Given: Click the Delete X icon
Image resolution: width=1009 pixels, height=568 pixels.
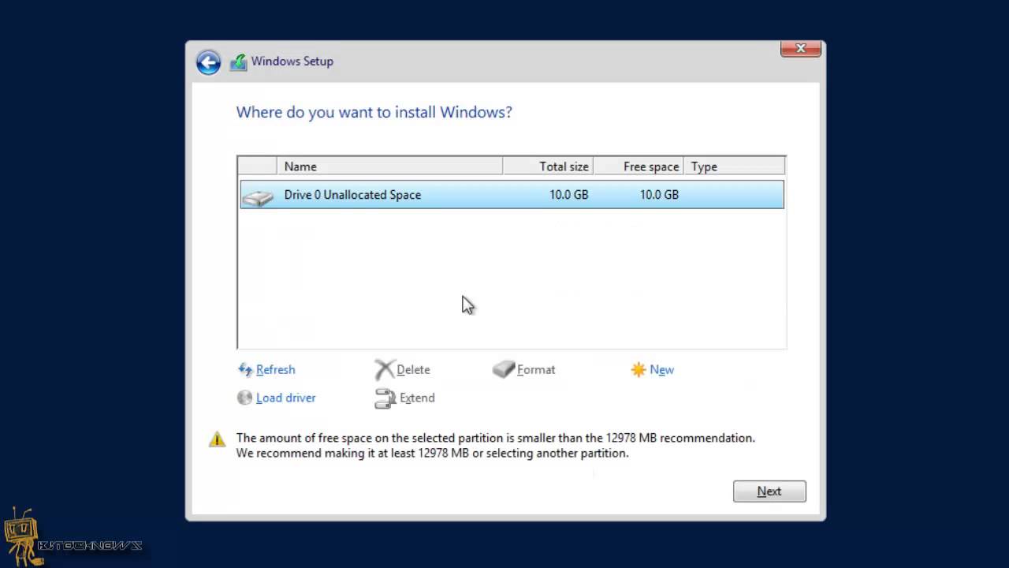Looking at the screenshot, I should tap(384, 369).
